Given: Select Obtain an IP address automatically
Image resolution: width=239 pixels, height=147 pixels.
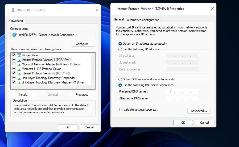Looking at the screenshot, I should 120,44.
